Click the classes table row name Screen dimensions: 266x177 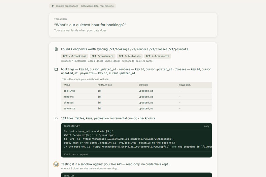69,103
